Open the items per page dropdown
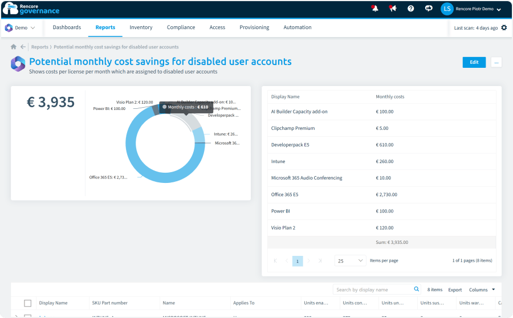 click(350, 261)
